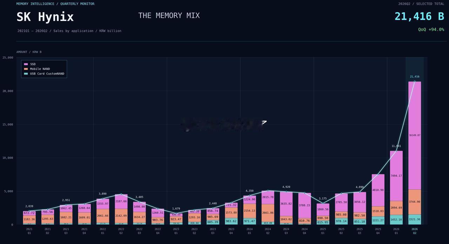Click the SK Hynix title
This screenshot has width=449, height=244.
pyautogui.click(x=45, y=17)
